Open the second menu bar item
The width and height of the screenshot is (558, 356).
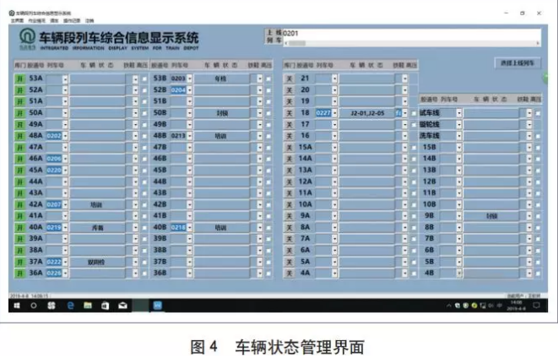[x=36, y=20]
